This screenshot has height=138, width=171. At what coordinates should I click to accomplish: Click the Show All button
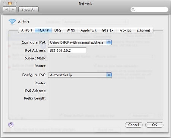[x=29, y=10]
